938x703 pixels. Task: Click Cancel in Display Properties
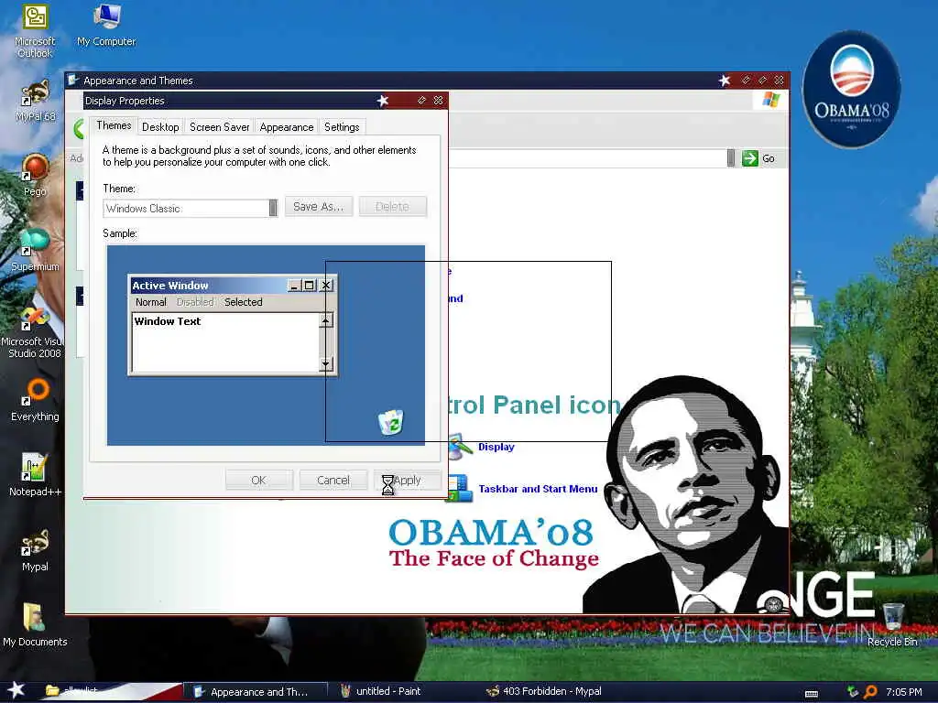pyautogui.click(x=333, y=480)
